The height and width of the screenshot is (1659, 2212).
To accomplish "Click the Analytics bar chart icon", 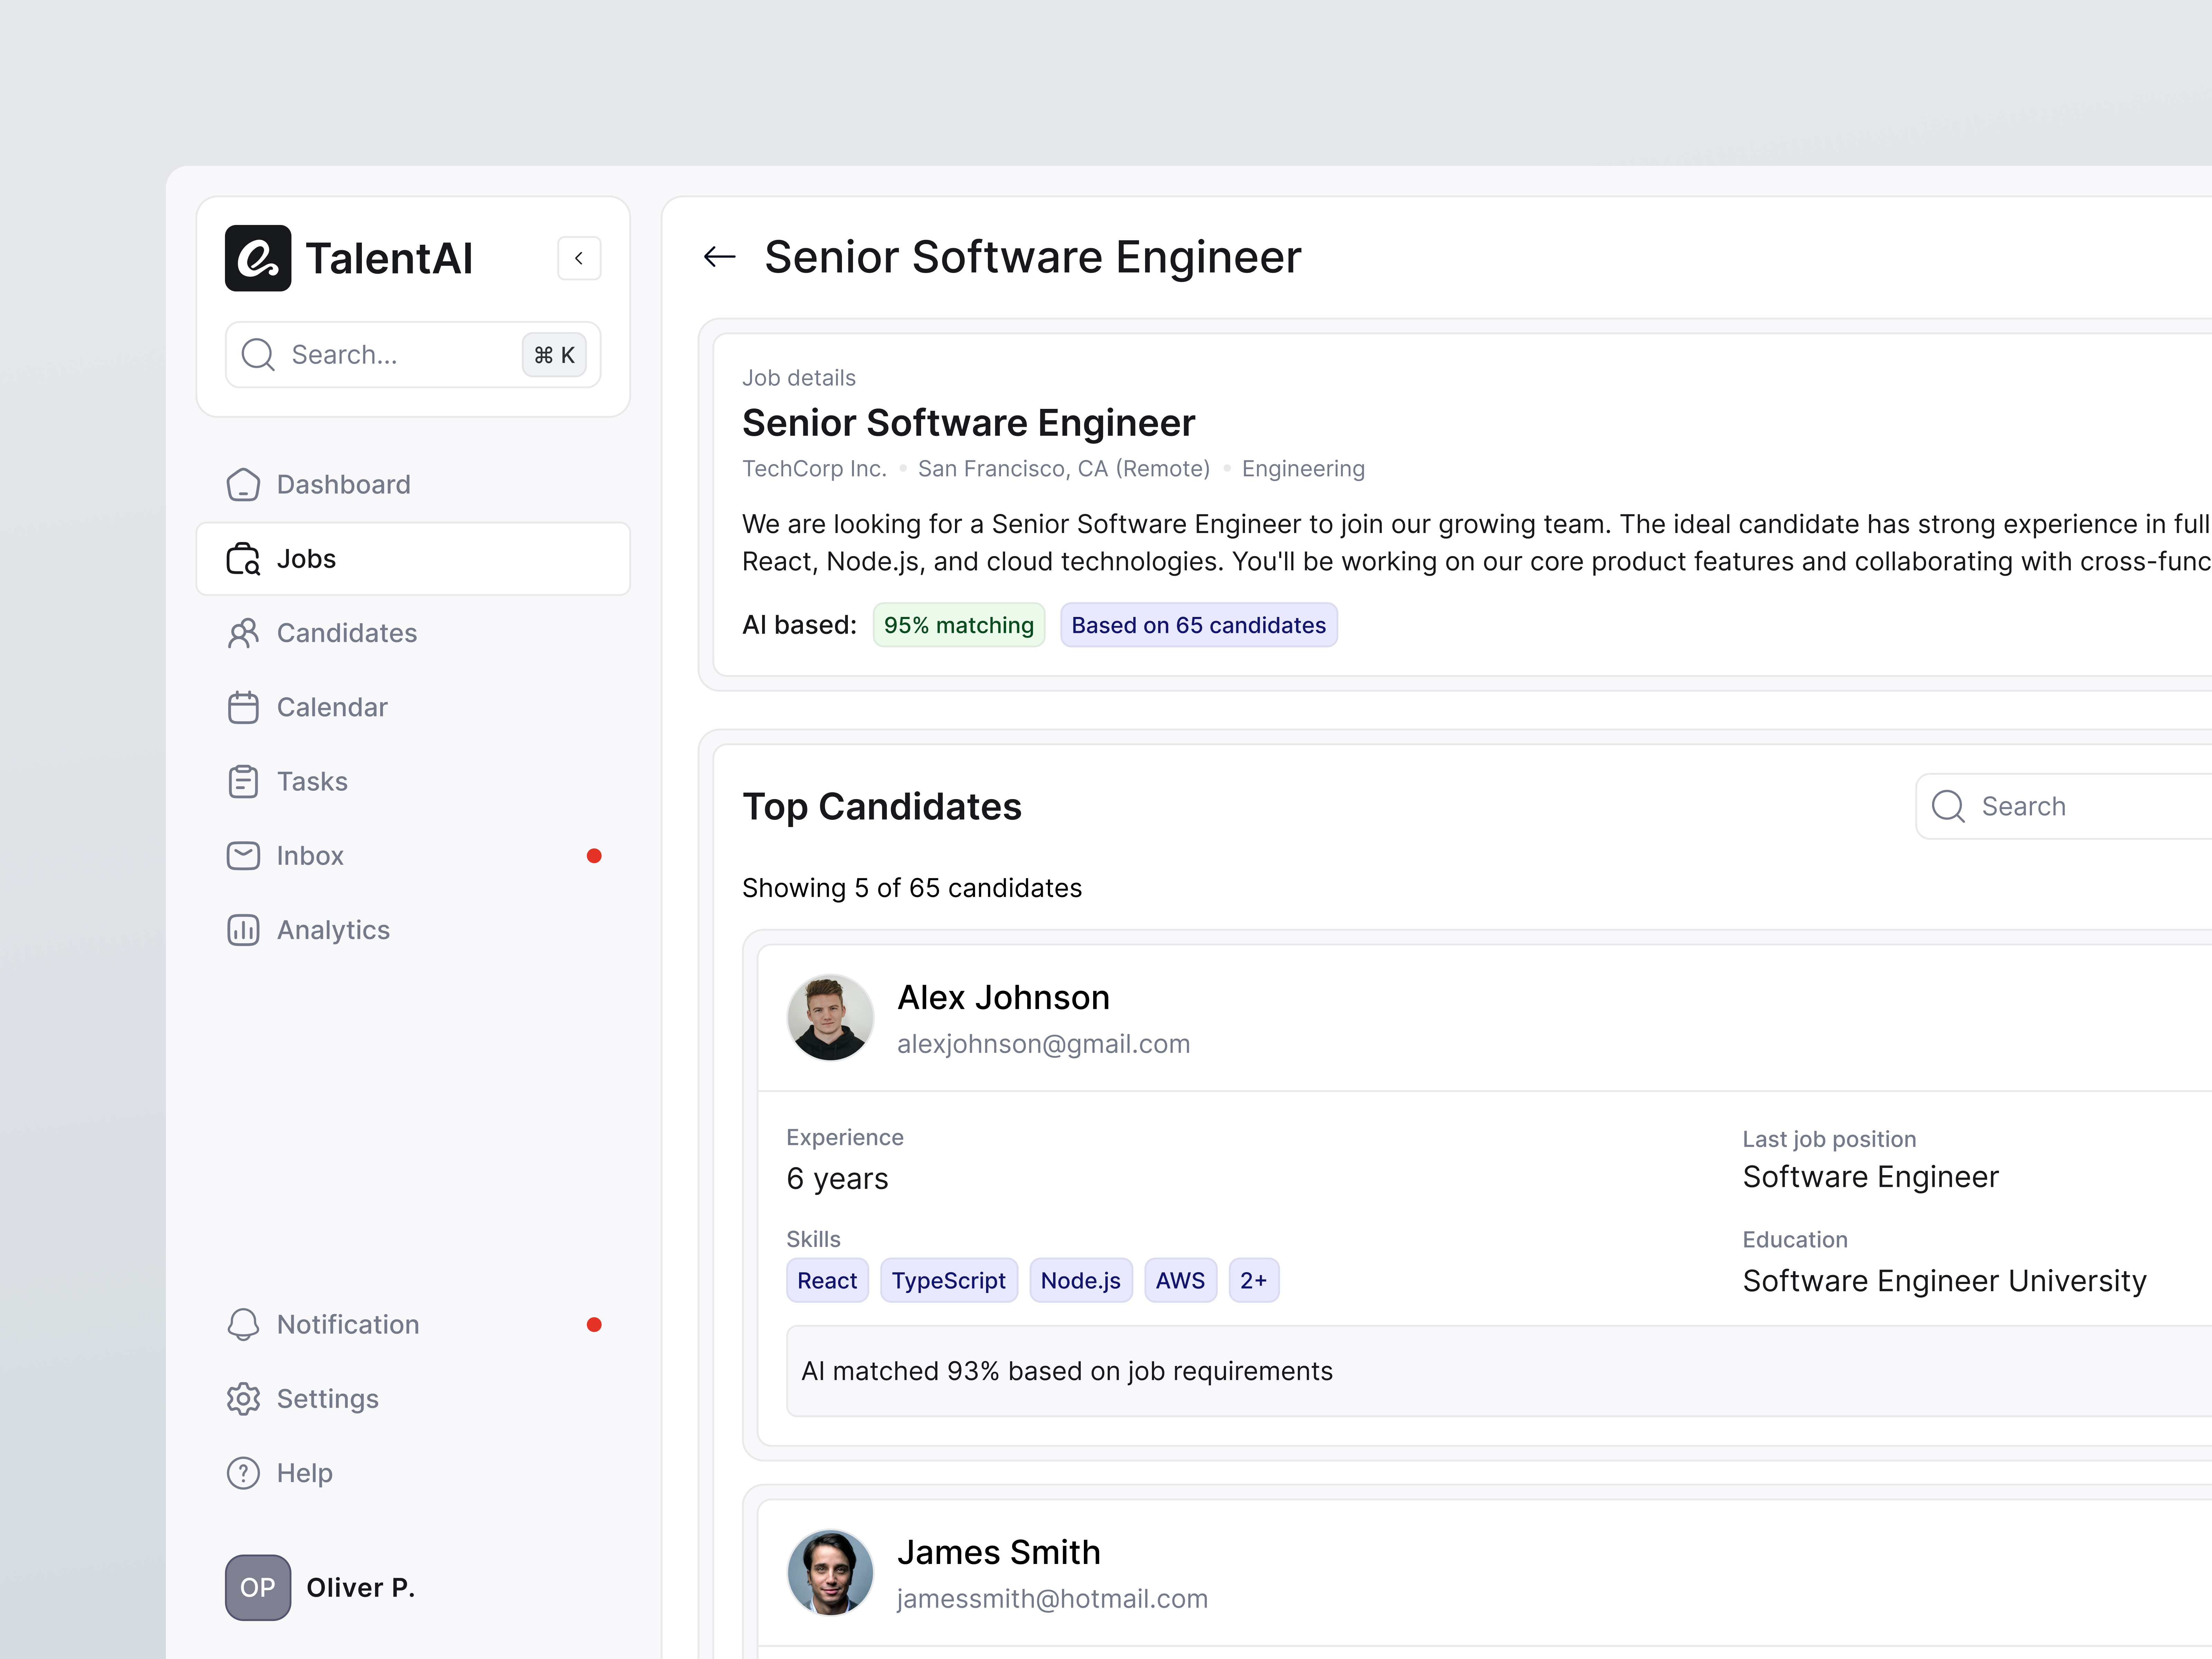I will (x=243, y=930).
